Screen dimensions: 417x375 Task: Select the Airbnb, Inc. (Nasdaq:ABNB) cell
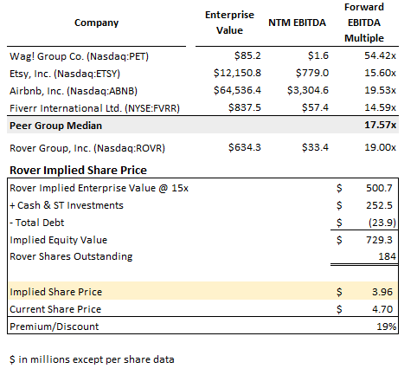tap(74, 91)
